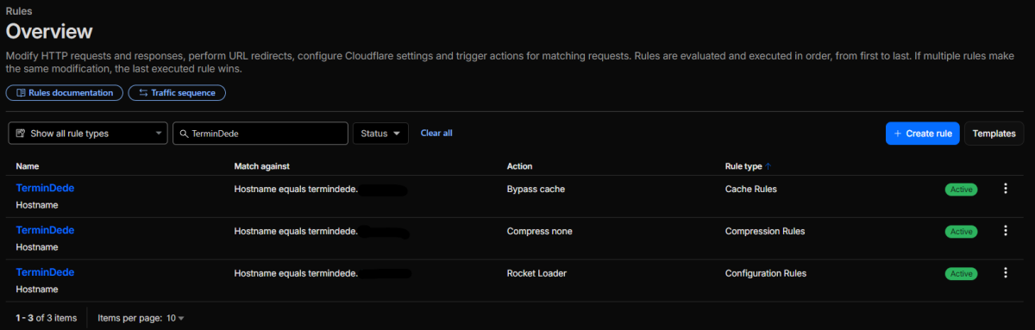Click the Configuration Rules rule type cell
The image size is (1035, 330).
tap(766, 273)
